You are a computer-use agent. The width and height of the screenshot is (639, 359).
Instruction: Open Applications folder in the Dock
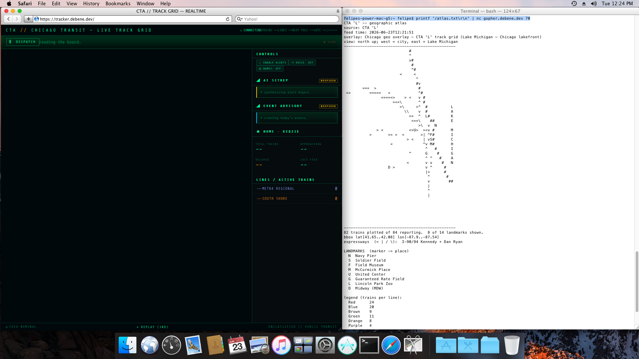[x=446, y=345]
